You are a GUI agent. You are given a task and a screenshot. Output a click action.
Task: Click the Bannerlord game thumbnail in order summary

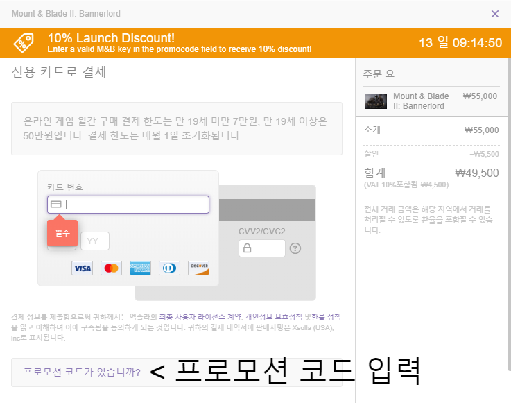point(376,101)
